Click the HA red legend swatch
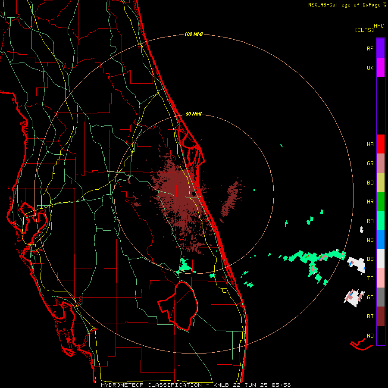The width and height of the screenshot is (388, 388). pos(381,144)
